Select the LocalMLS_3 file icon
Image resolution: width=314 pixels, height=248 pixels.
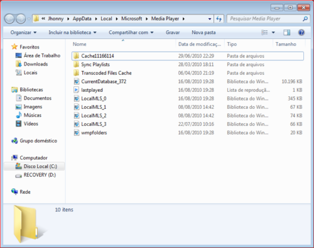pos(77,124)
